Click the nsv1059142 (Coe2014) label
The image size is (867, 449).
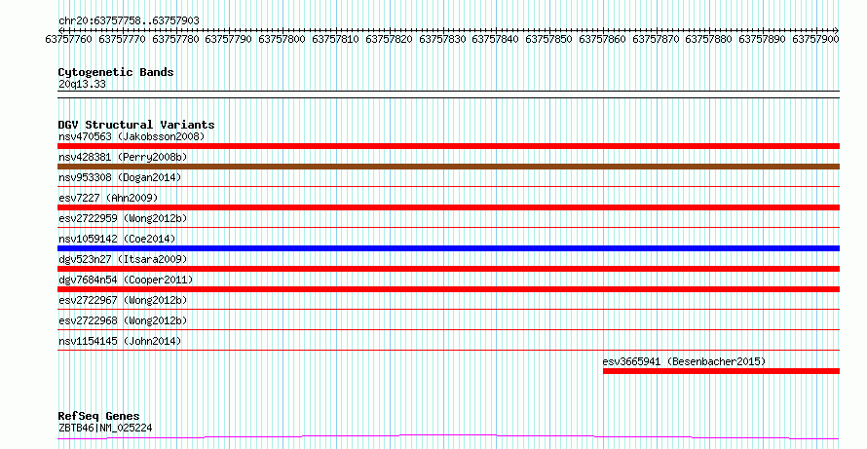tap(117, 239)
